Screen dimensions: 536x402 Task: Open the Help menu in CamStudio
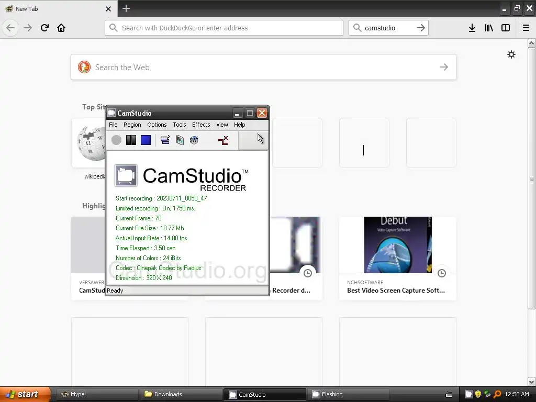(x=239, y=125)
